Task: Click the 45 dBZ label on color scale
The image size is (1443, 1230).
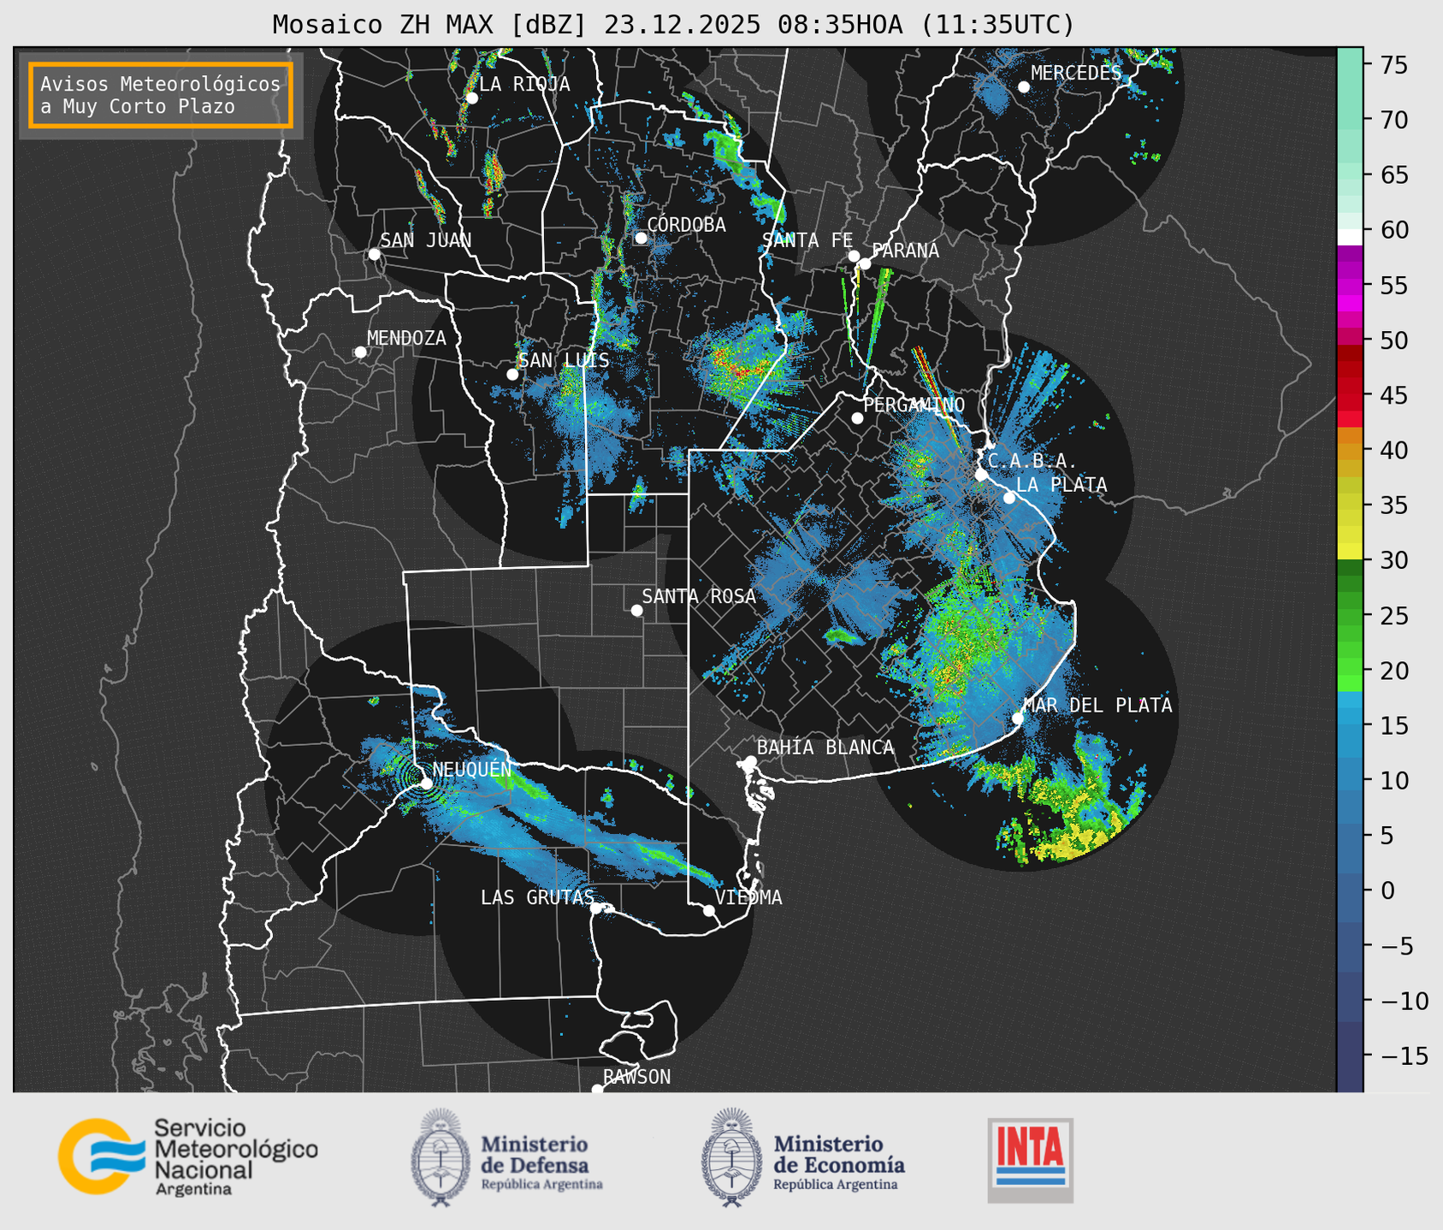Action: pyautogui.click(x=1393, y=395)
